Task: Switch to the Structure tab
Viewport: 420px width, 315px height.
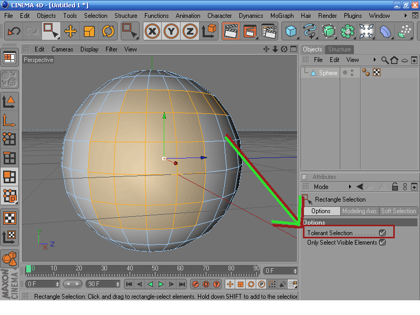Action: click(x=339, y=49)
